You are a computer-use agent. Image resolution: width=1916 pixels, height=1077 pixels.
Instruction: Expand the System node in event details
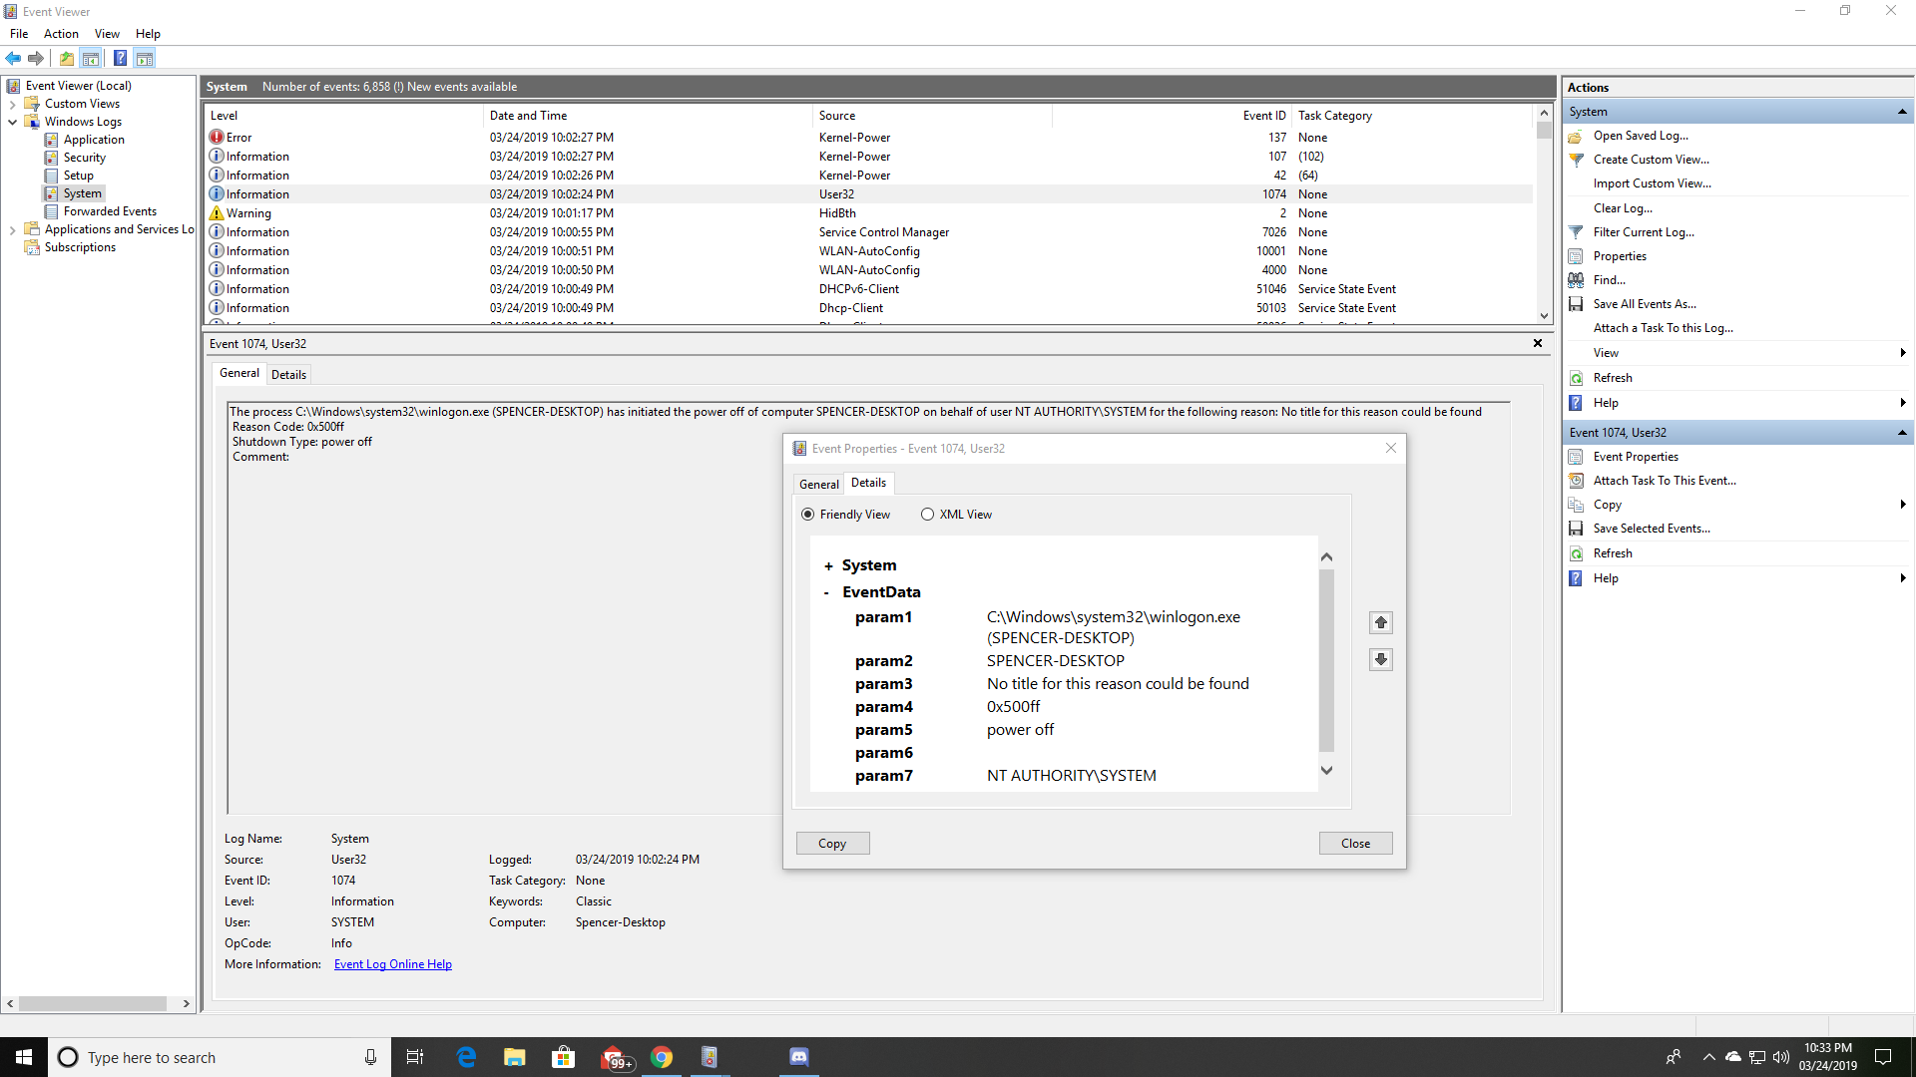click(x=828, y=566)
